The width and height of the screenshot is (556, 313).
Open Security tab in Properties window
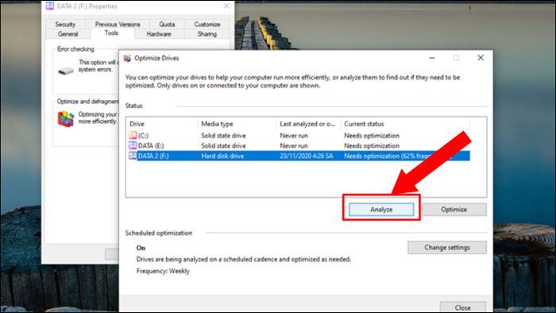tap(65, 24)
